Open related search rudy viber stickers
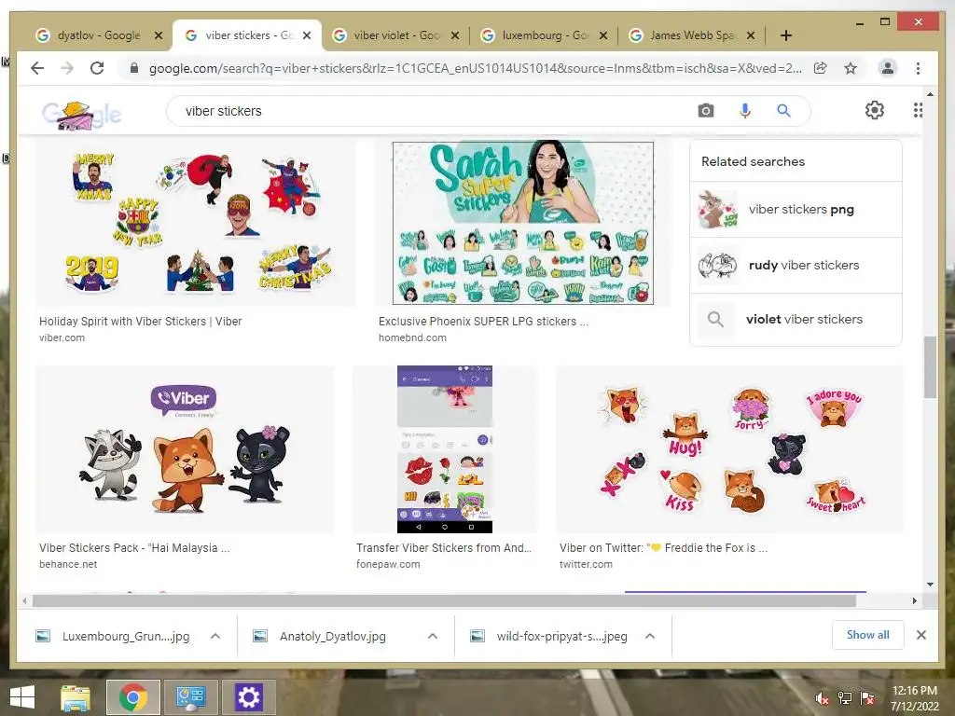Viewport: 955px width, 716px height. [x=796, y=266]
